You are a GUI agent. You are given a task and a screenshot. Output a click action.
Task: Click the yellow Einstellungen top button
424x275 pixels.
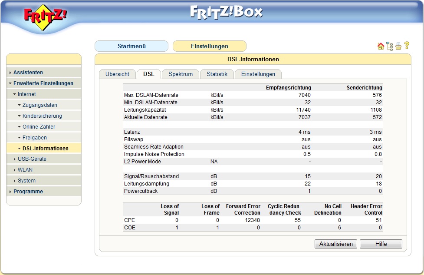[210, 46]
